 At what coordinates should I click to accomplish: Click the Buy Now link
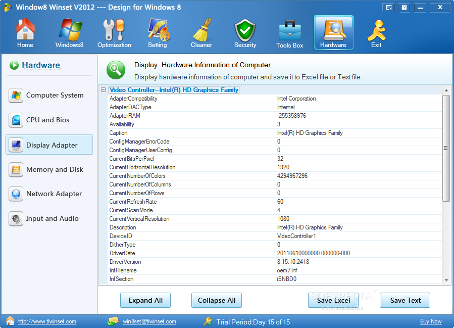(431, 321)
